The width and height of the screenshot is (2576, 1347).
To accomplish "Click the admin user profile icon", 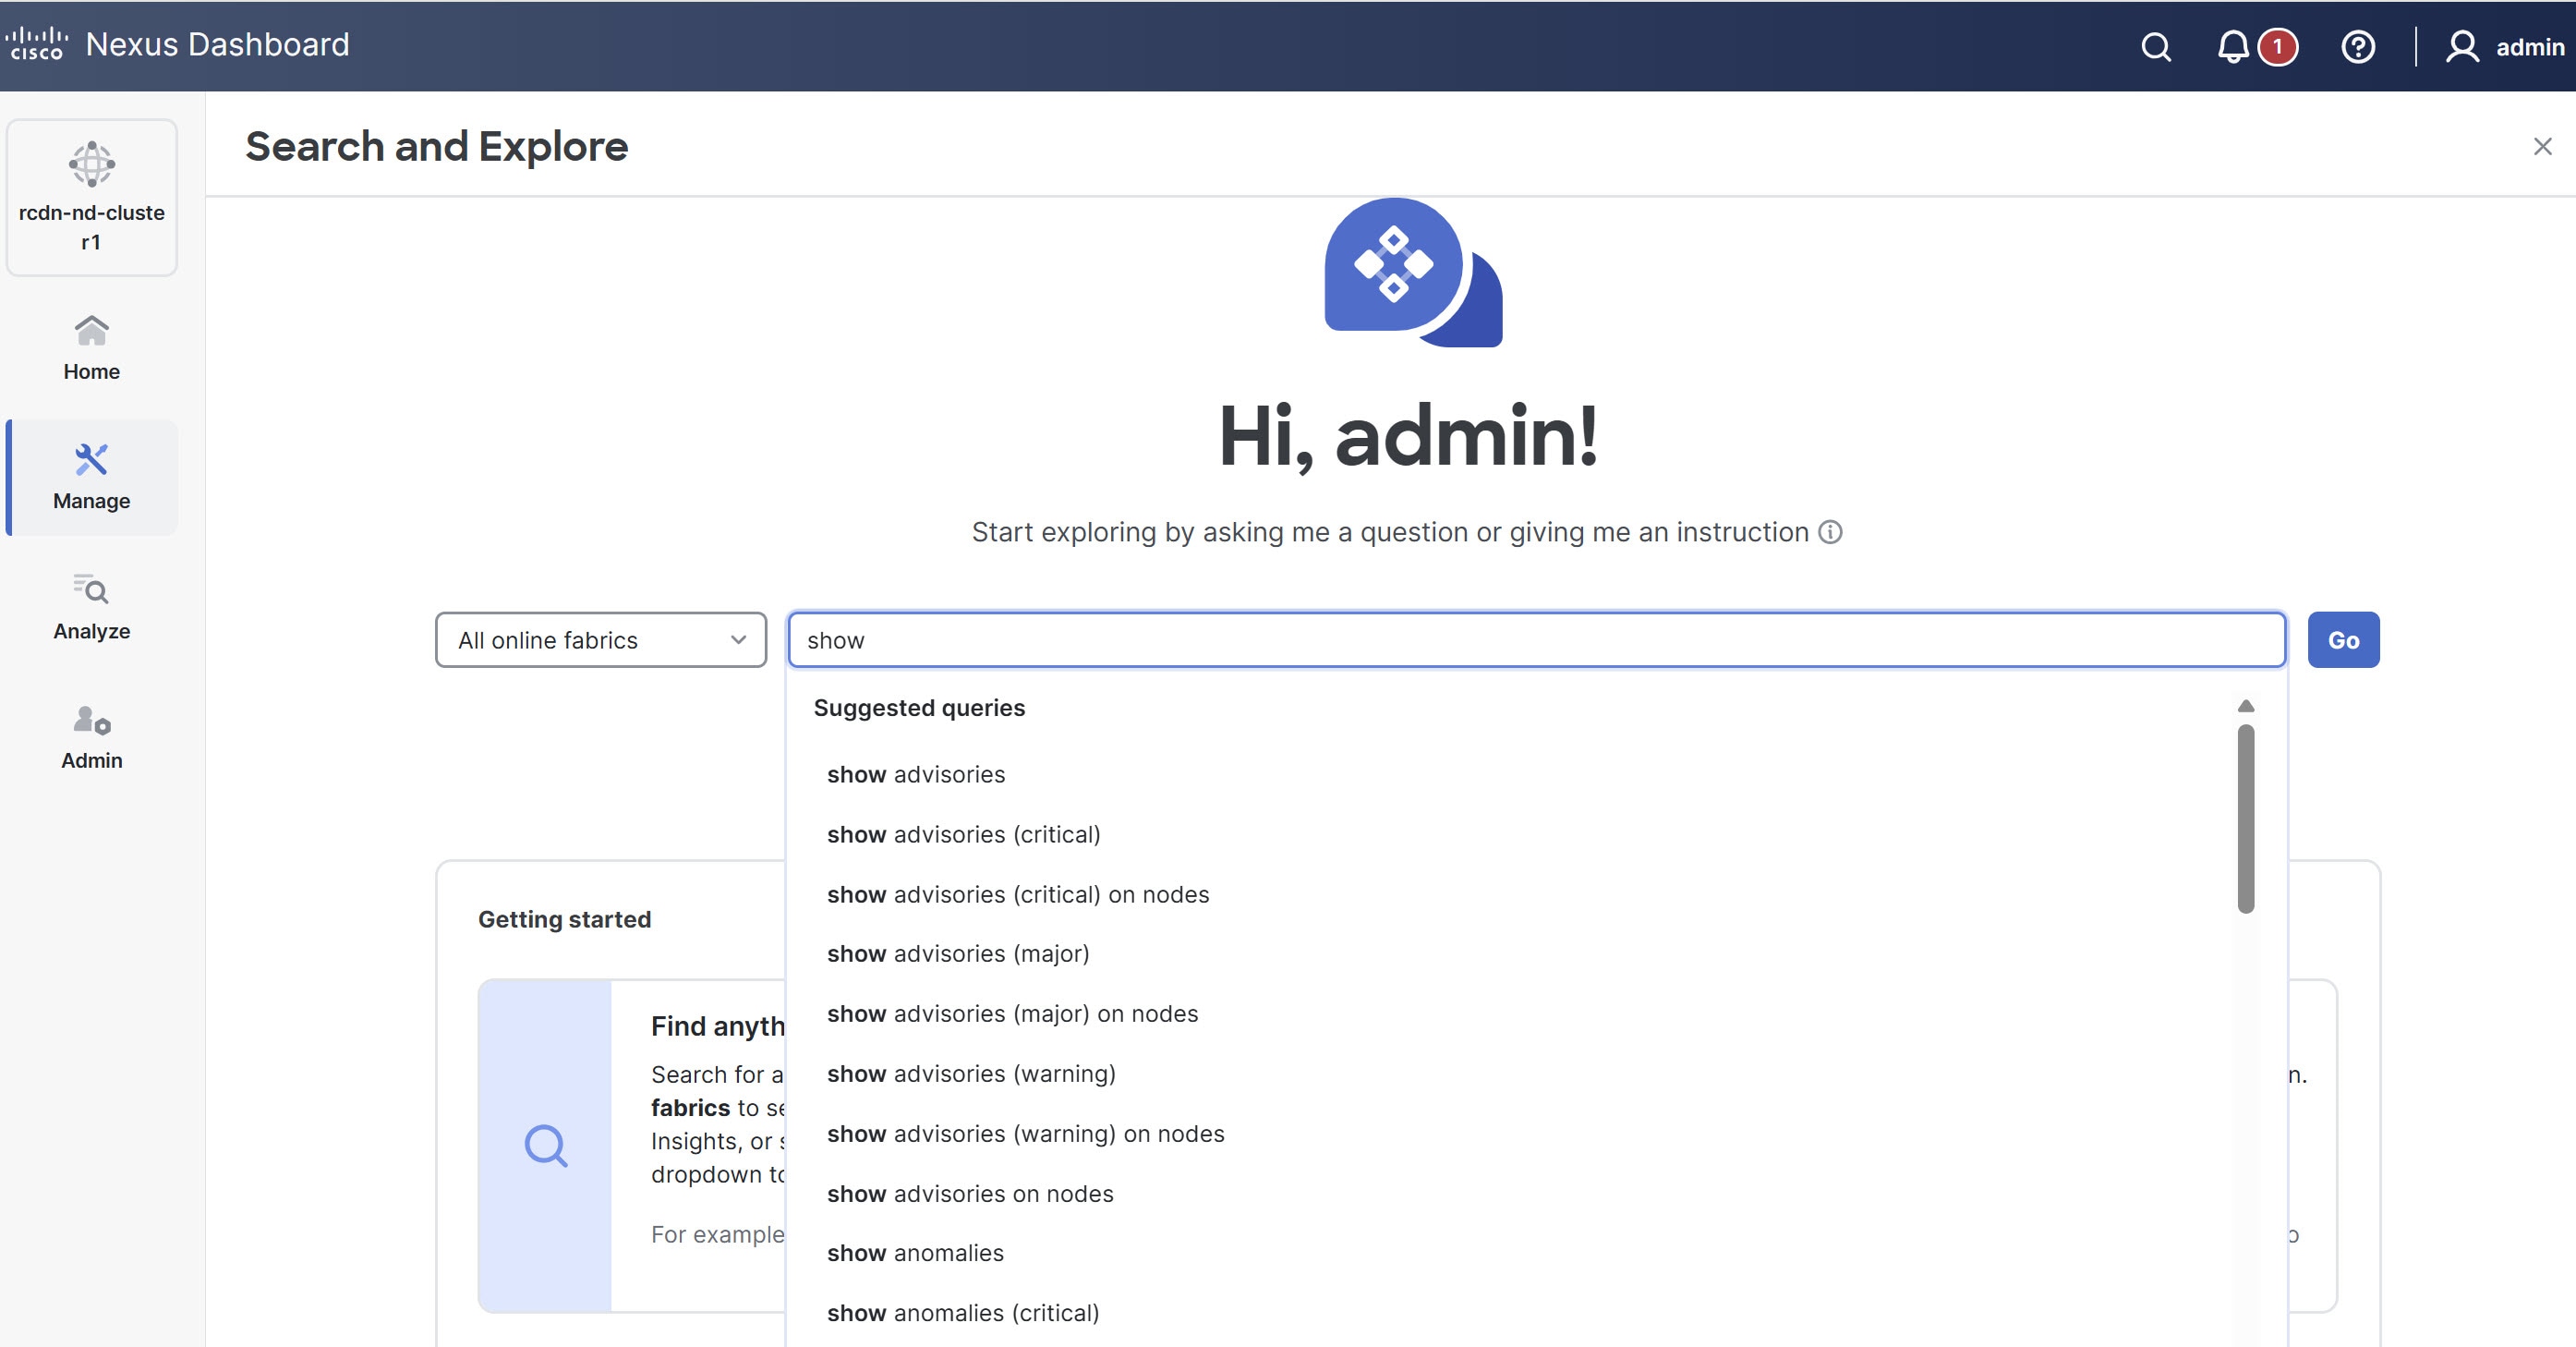I will pyautogui.click(x=2462, y=47).
